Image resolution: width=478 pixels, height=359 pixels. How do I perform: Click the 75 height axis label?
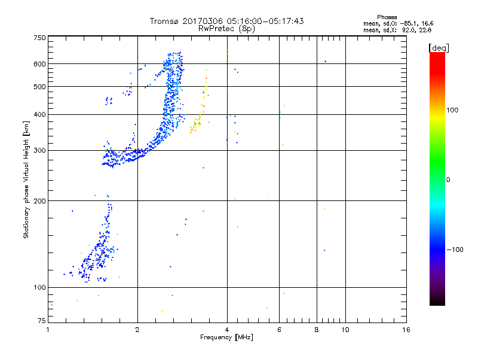click(42, 321)
